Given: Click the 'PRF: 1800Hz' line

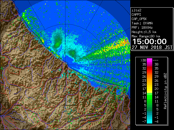Looking at the screenshot, I should [142, 28].
